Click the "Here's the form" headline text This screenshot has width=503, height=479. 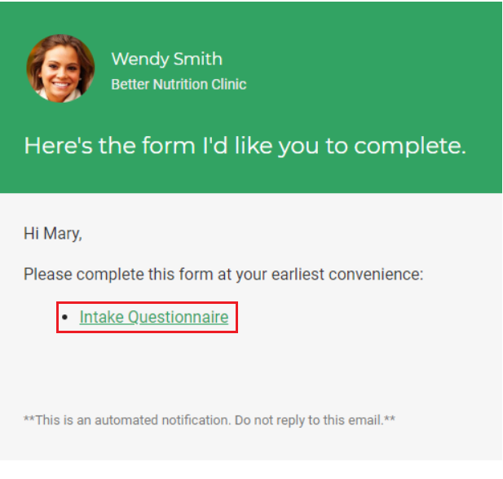tap(245, 146)
